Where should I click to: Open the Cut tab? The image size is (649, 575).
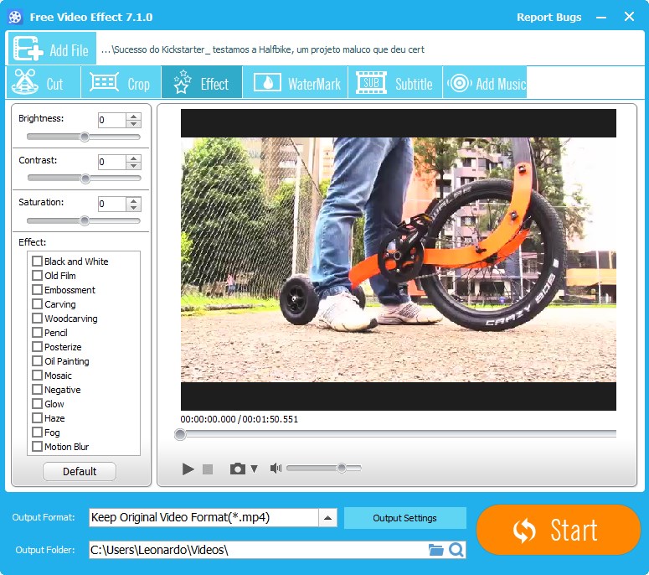pos(43,82)
